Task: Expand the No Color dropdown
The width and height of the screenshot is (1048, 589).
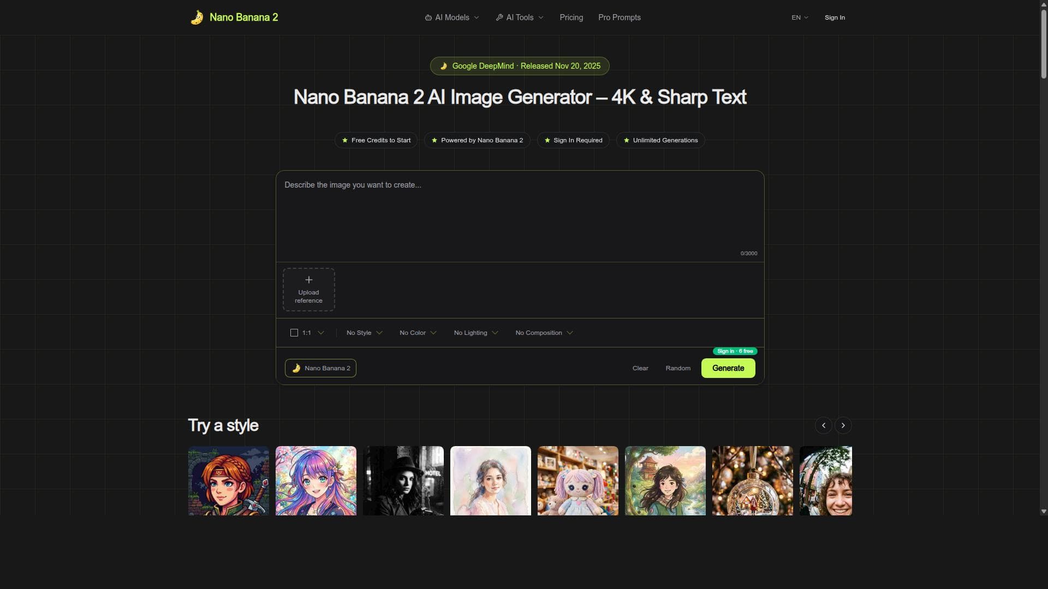Action: [418, 333]
